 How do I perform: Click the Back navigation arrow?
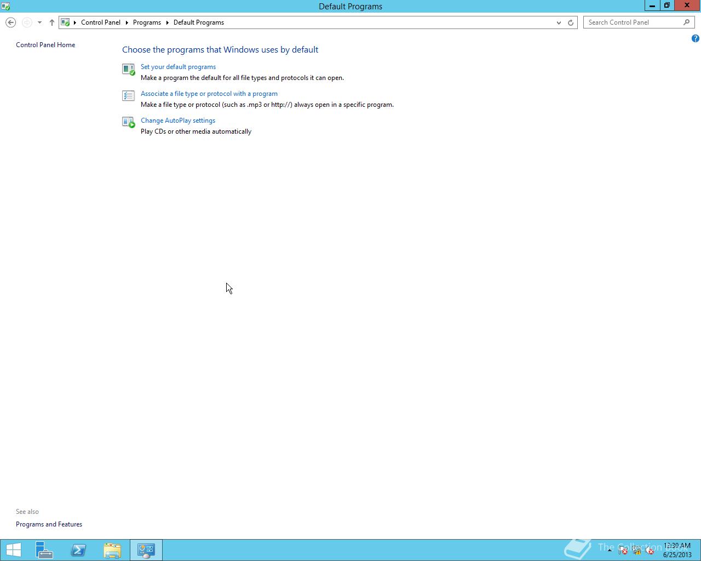pyautogui.click(x=10, y=22)
